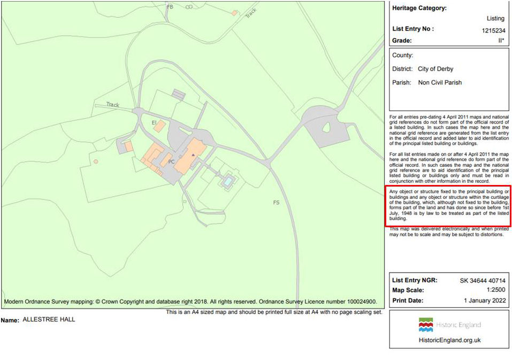Screen dimensions: 512x364
Task: Click the NGR value SK 34644 40714
Action: click(x=482, y=281)
